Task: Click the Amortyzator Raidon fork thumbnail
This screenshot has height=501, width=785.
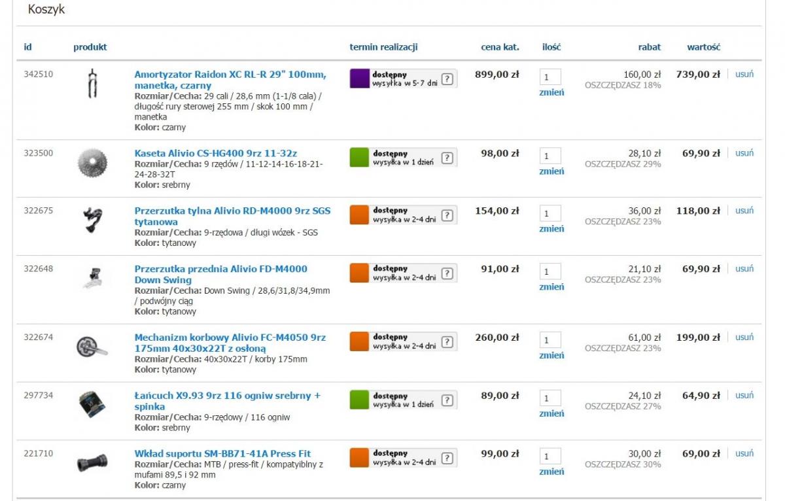Action: (x=92, y=84)
